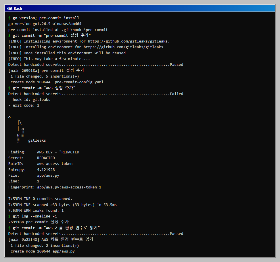Click the '7:53PM WRN leaks found: 1' warning
Screen dimensions: 280x262
(36, 210)
